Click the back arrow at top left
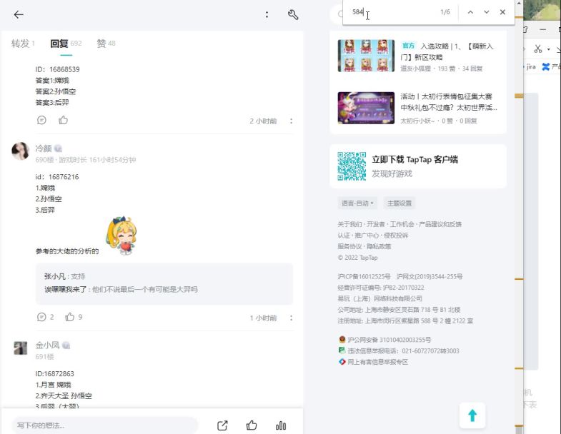The width and height of the screenshot is (561, 434). click(x=19, y=14)
